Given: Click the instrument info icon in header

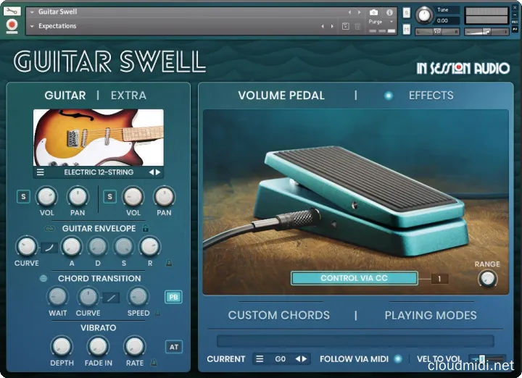Looking at the screenshot, I should [x=389, y=12].
